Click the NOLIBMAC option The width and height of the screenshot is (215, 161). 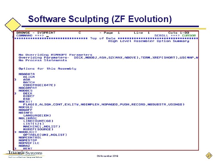[28, 118]
